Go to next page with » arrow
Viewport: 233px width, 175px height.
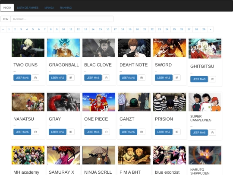click(211, 29)
